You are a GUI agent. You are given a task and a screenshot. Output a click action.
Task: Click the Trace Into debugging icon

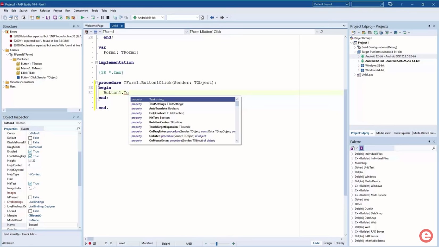coord(121,17)
